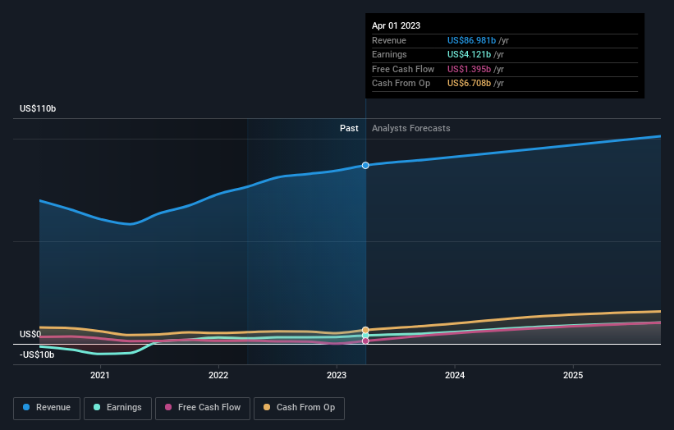Select the 2025 x-axis label
Screen dimensions: 674x430
pyautogui.click(x=573, y=376)
